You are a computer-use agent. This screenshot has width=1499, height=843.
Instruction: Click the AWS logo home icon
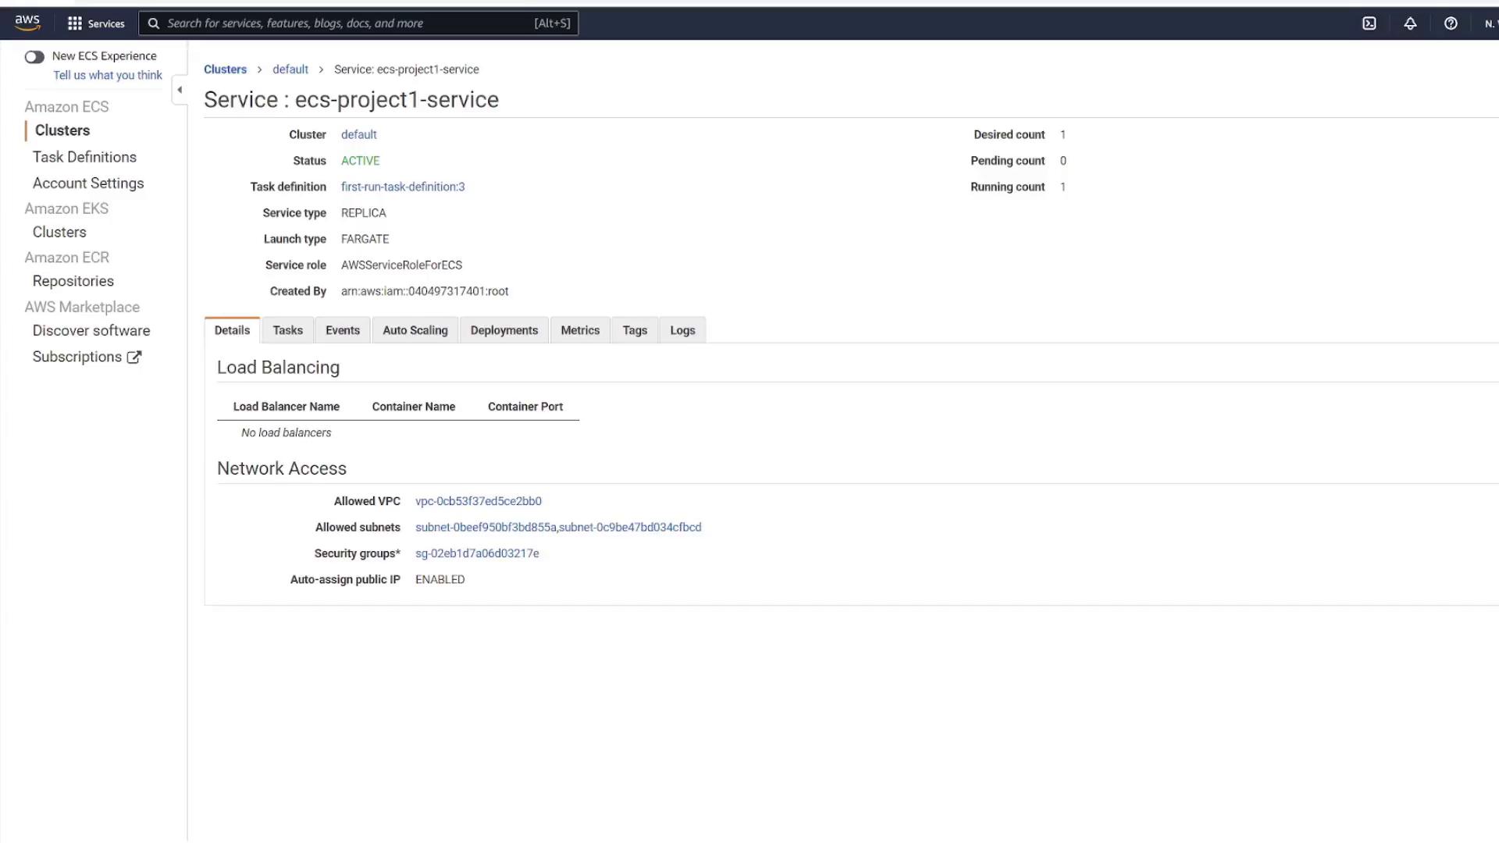(27, 23)
